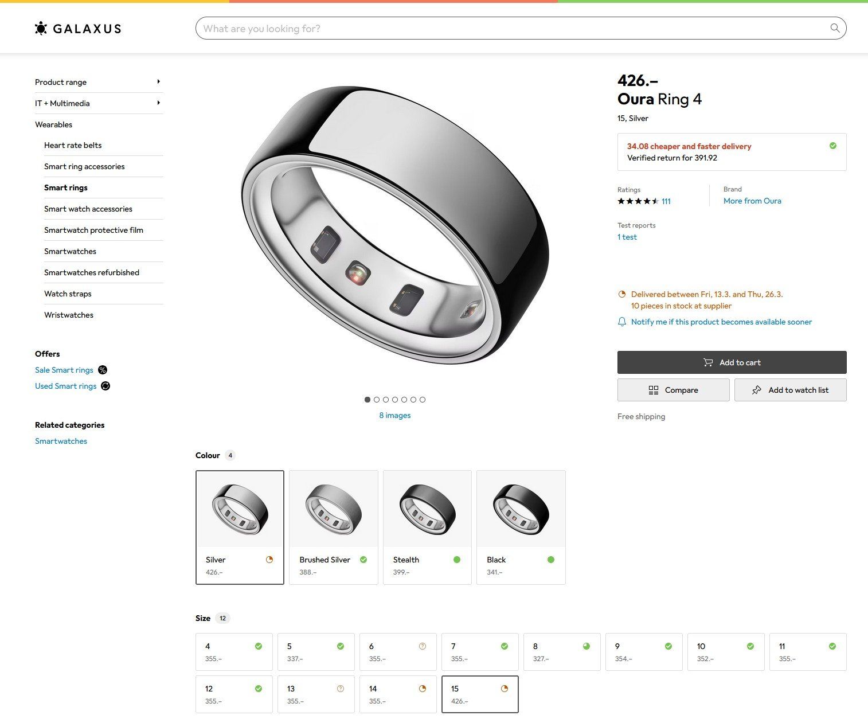Screen dimensions: 868x719
Task: Add the Oura Ring to cart
Action: (x=732, y=362)
